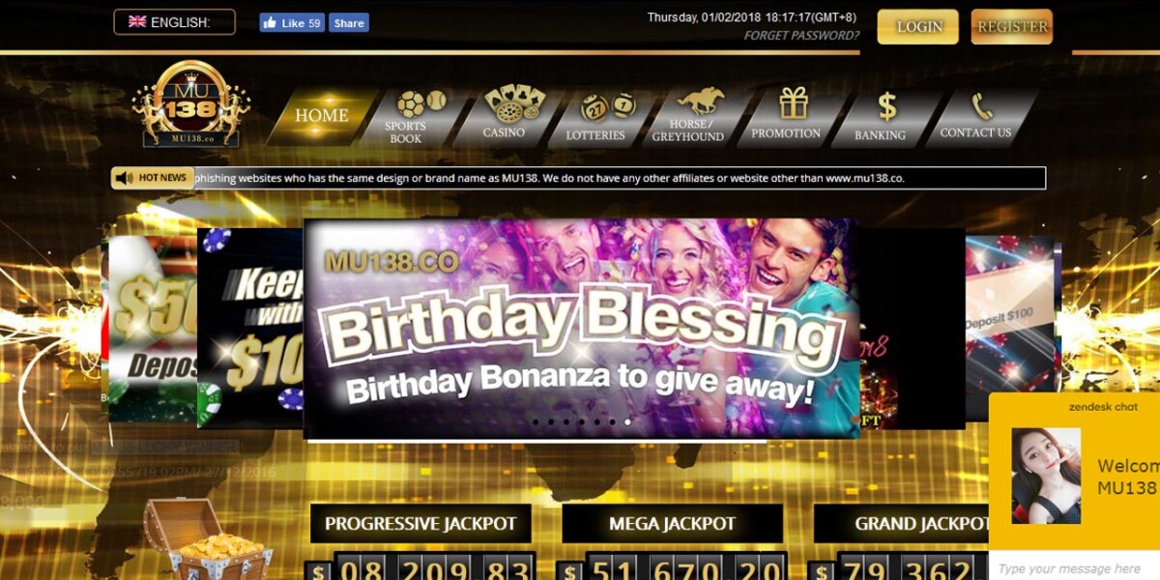
Task: Select the Home menu tab
Action: click(x=321, y=116)
